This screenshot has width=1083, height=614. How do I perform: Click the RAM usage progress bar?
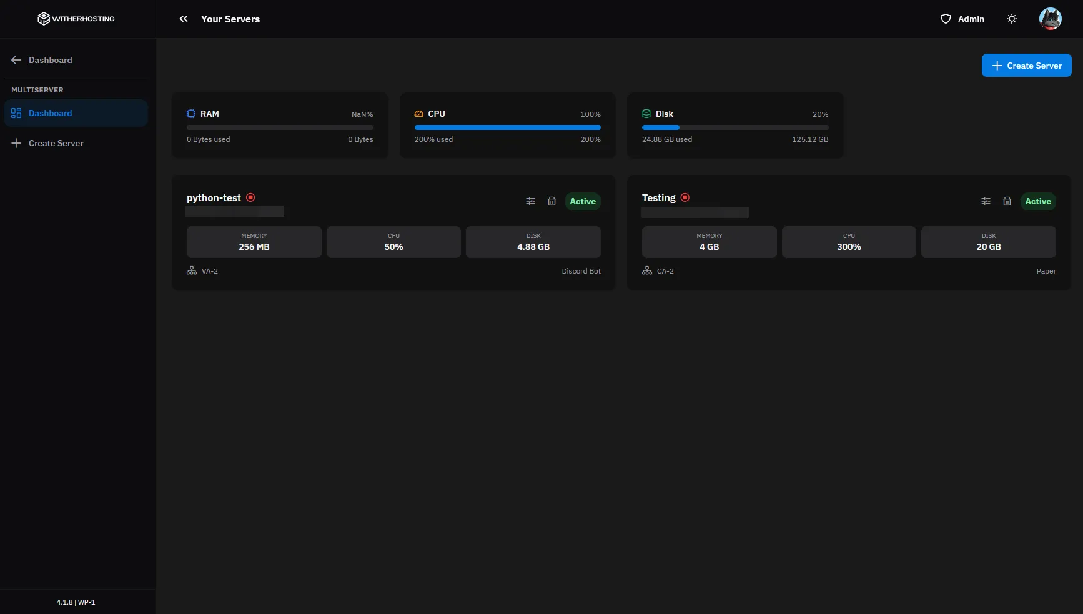click(x=280, y=127)
